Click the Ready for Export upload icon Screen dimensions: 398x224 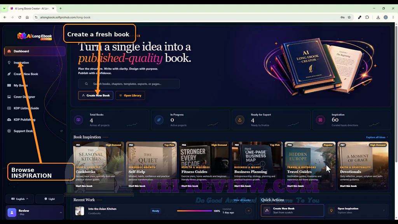point(239,120)
